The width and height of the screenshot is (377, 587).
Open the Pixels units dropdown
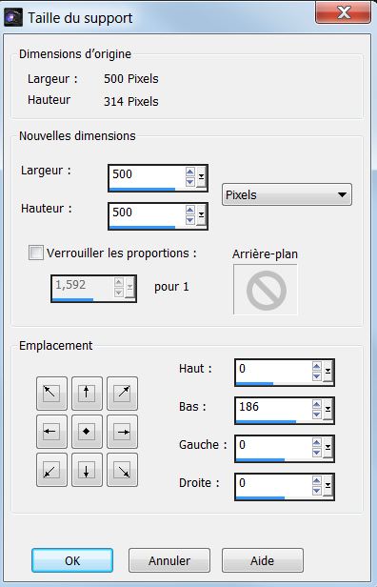tap(287, 194)
